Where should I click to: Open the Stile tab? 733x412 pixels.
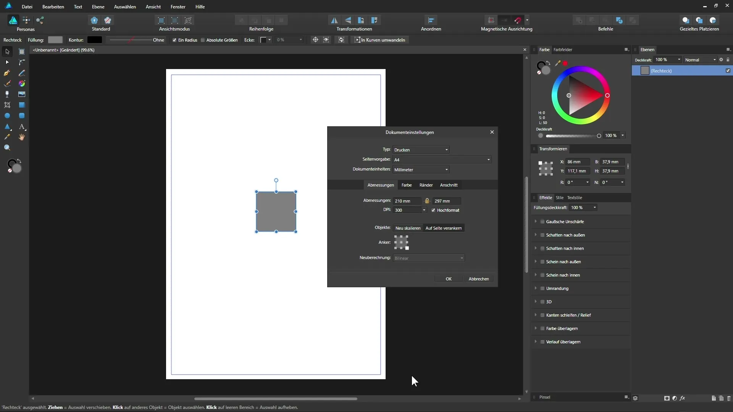tap(560, 198)
